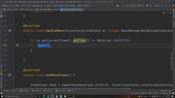Go to previous highlighted error arrow
The image size is (175, 98).
pyautogui.click(x=168, y=13)
